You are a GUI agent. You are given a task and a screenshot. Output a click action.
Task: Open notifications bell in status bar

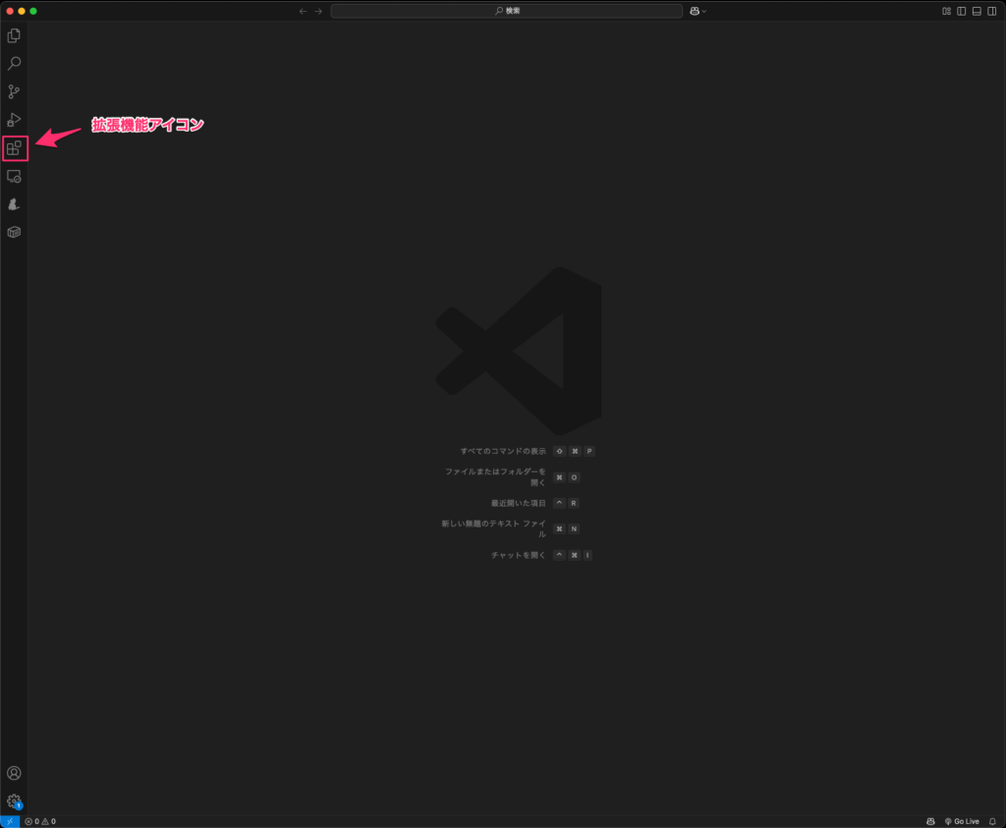[x=992, y=821]
